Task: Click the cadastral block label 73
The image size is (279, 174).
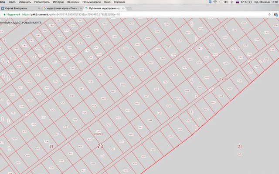Action: pos(100,146)
